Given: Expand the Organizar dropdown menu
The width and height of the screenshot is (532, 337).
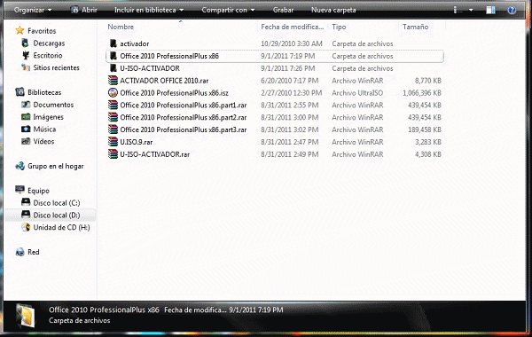Looking at the screenshot, I should [33, 10].
